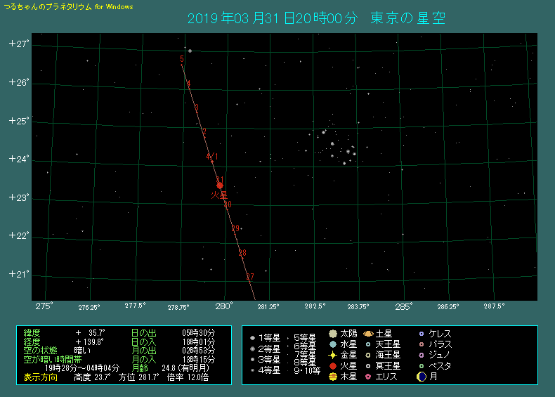The width and height of the screenshot is (555, 397).
Task: Click the Vesta (ベスタ) legend icon
Action: pyautogui.click(x=421, y=366)
